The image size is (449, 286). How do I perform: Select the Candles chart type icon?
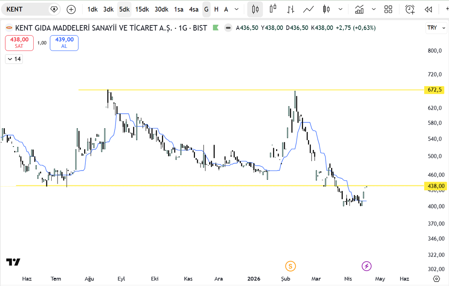click(255, 9)
